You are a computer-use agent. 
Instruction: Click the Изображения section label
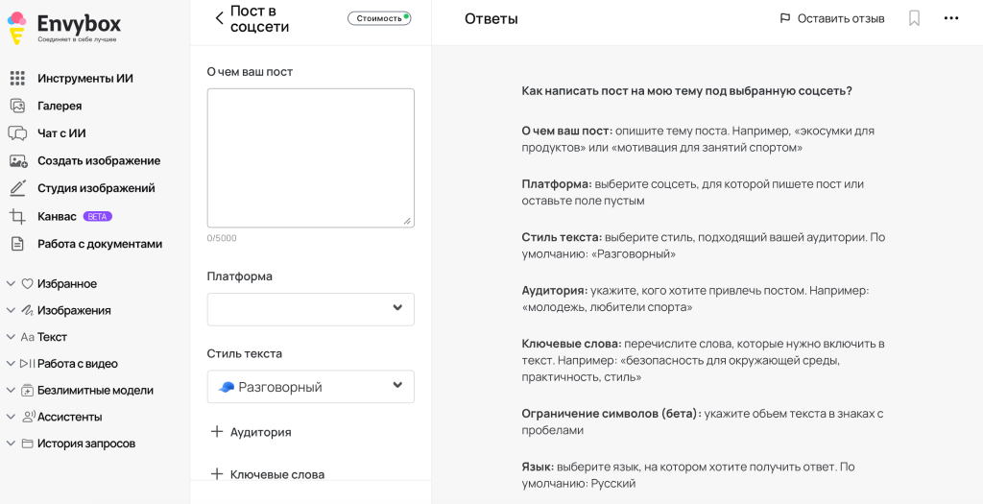74,310
